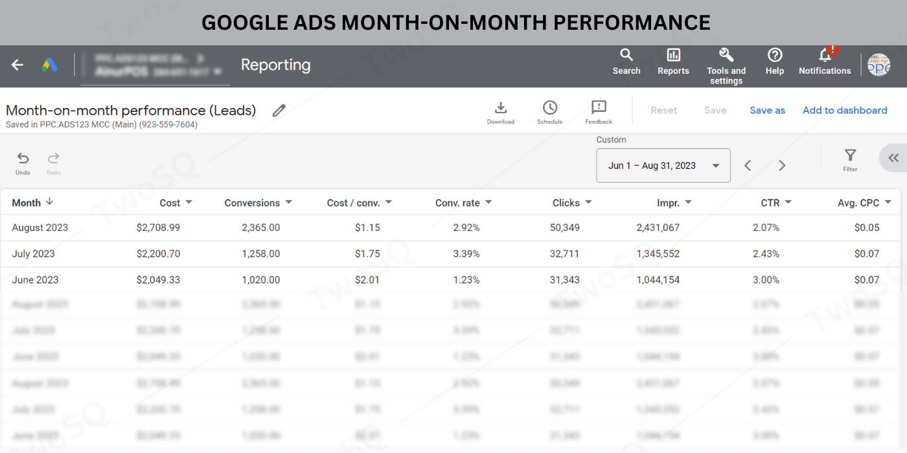Open the Filter panel
The image size is (907, 453).
coord(850,159)
